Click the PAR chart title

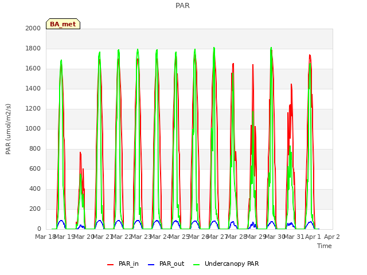(x=182, y=5)
